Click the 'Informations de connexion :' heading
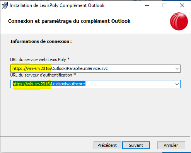Screen dimensions: 191x153 click(41, 41)
